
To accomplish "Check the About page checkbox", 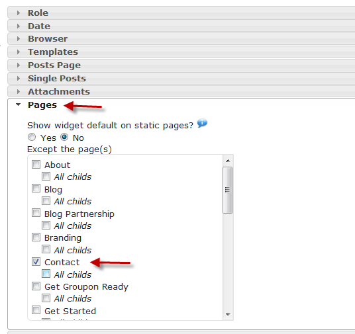I will click(36, 165).
